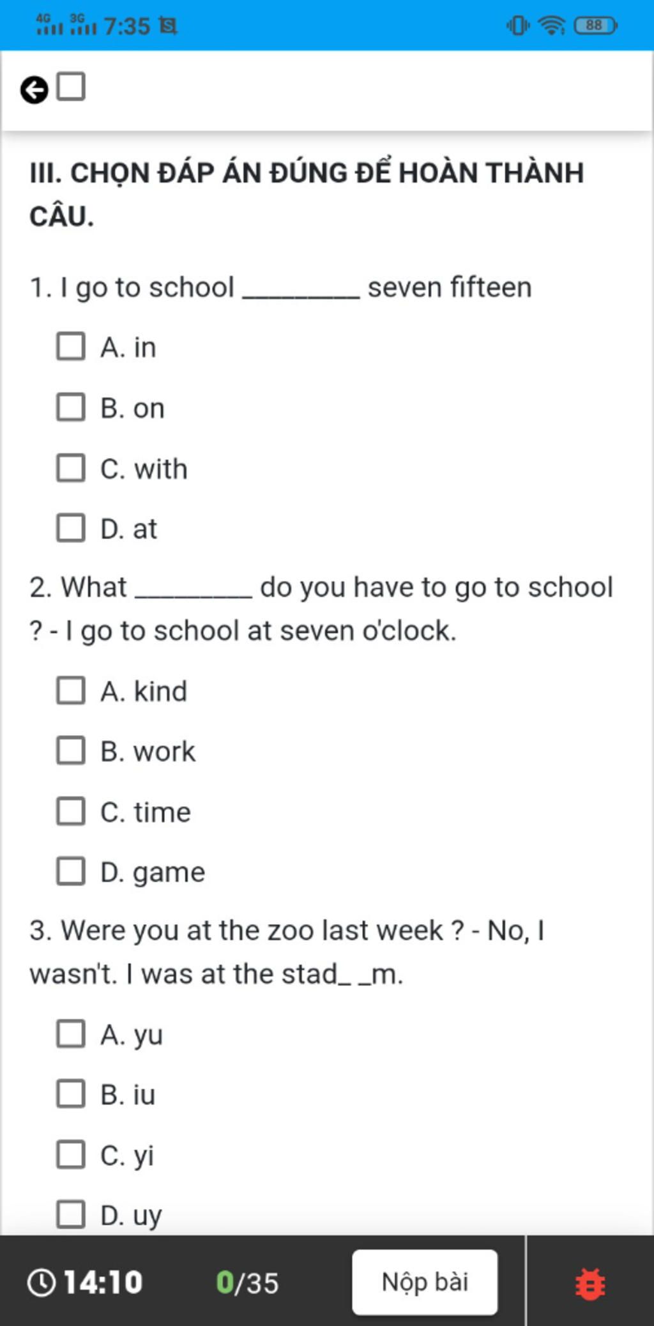Submit the quiz with Nộp bài button
Viewport: 654px width, 1326px height.
pyautogui.click(x=425, y=1282)
